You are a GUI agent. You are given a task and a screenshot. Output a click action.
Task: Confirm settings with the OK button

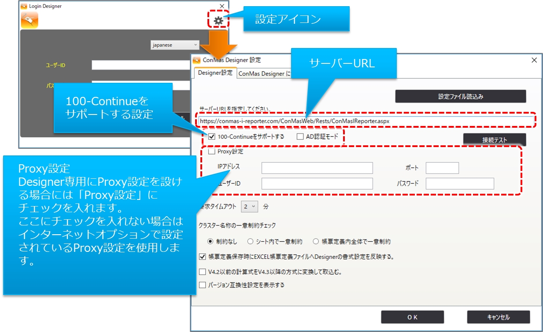(413, 317)
